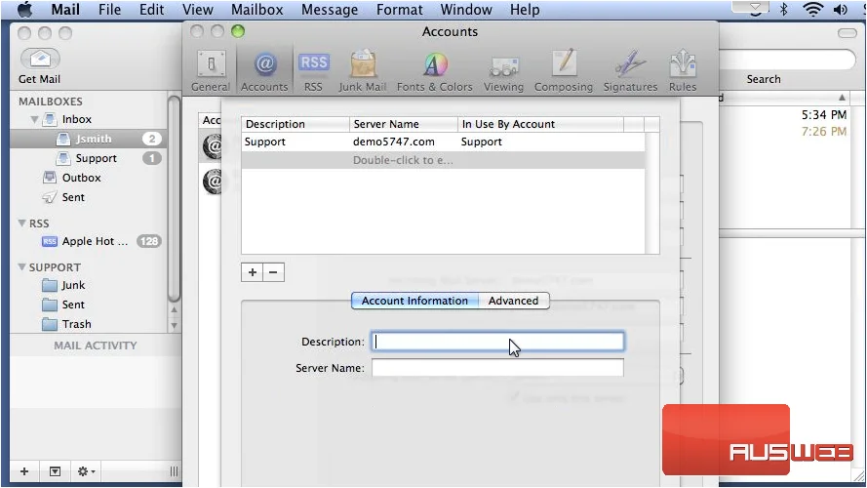Toggle the mail activity panel button
The width and height of the screenshot is (867, 488).
(x=55, y=471)
